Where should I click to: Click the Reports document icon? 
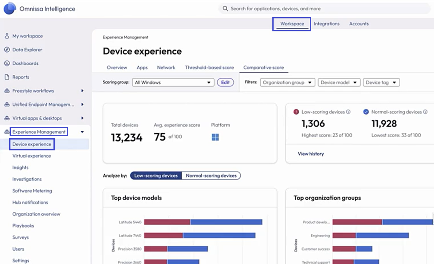click(7, 77)
